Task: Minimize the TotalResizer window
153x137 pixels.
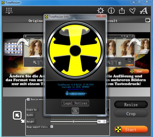Action: 134,2
